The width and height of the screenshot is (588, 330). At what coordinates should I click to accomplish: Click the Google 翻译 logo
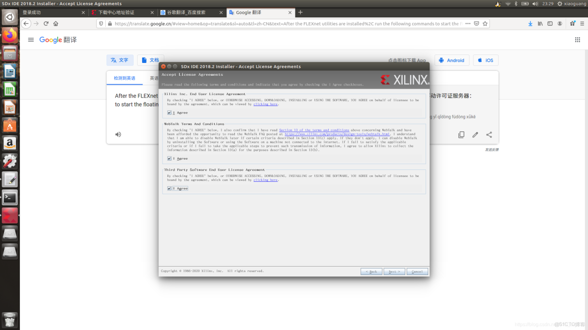point(58,40)
